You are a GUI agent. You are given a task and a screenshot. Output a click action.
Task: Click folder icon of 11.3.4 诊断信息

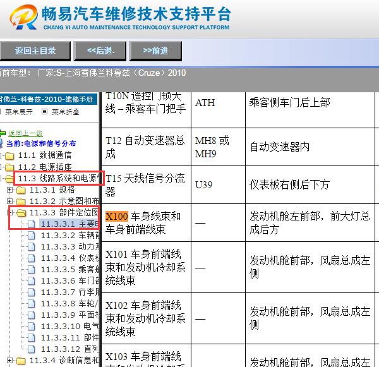tap(21, 361)
